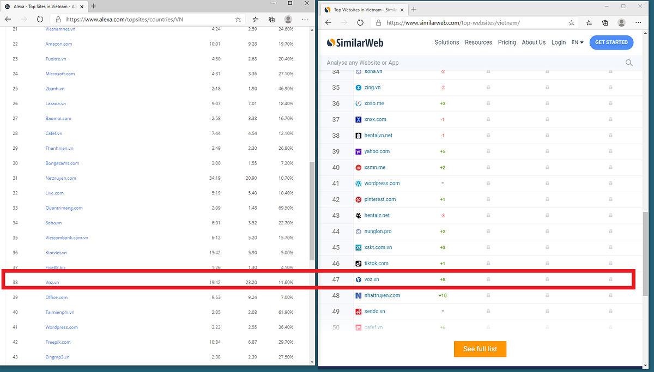
Task: Open the hentaivn.net link on SimilarWeb
Action: click(x=378, y=136)
